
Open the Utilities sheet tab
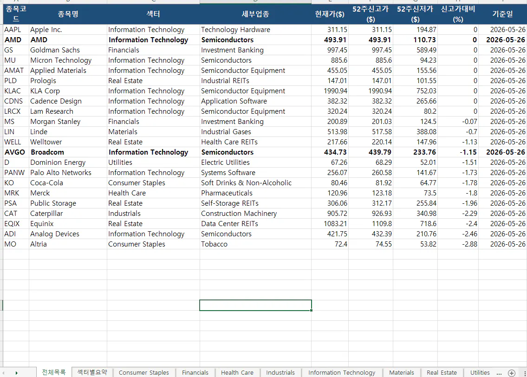[480, 372]
